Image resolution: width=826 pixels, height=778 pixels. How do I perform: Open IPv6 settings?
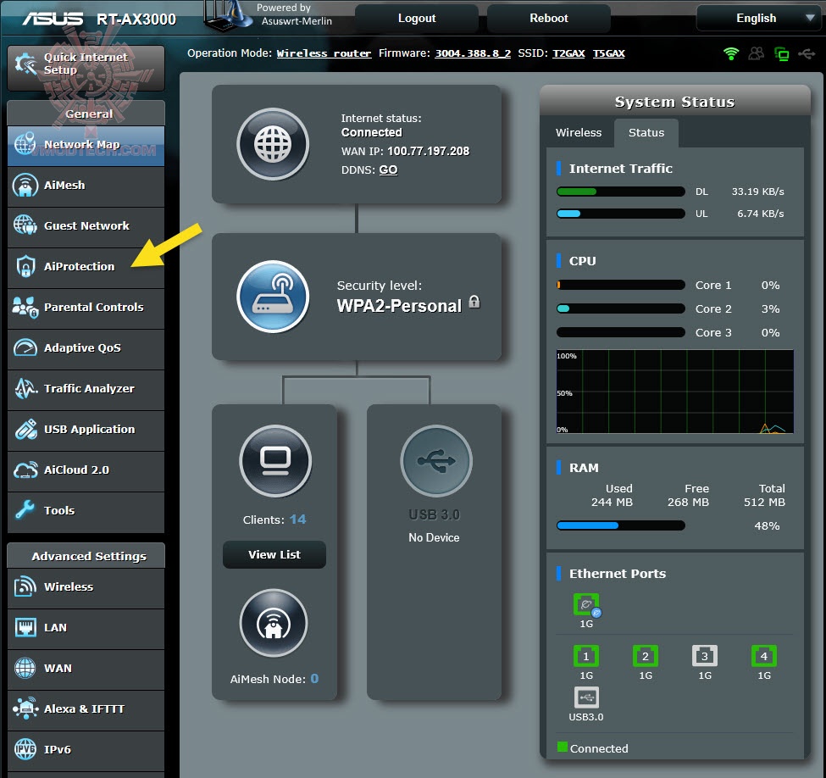click(86, 750)
